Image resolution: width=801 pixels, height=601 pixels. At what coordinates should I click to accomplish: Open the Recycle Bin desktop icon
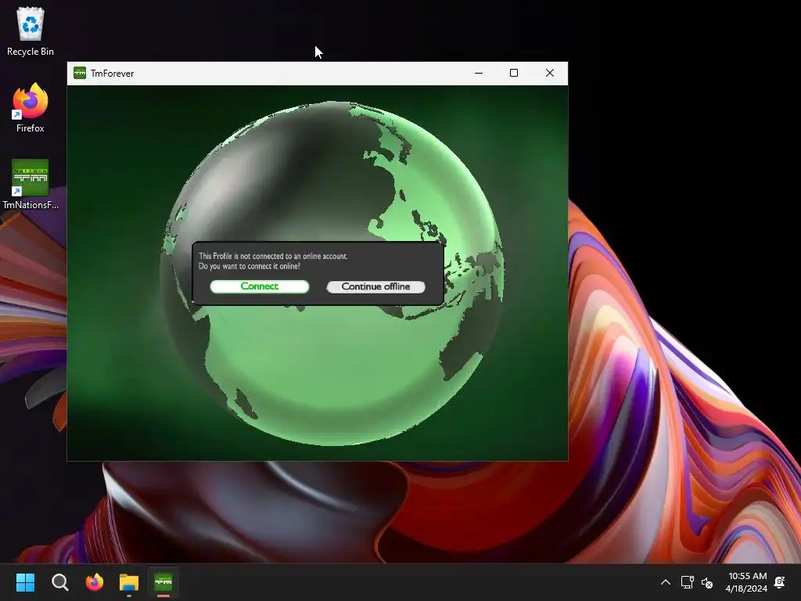point(31,31)
